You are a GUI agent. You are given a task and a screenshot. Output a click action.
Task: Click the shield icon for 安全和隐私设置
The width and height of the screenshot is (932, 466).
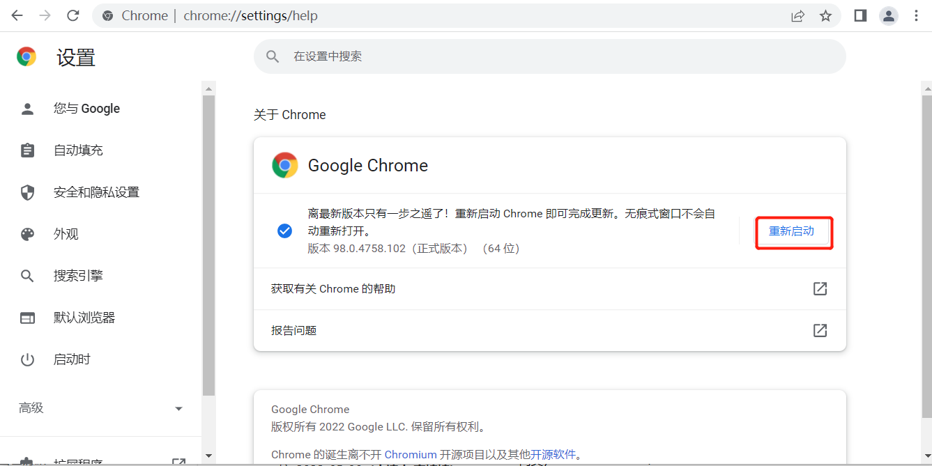tap(27, 192)
